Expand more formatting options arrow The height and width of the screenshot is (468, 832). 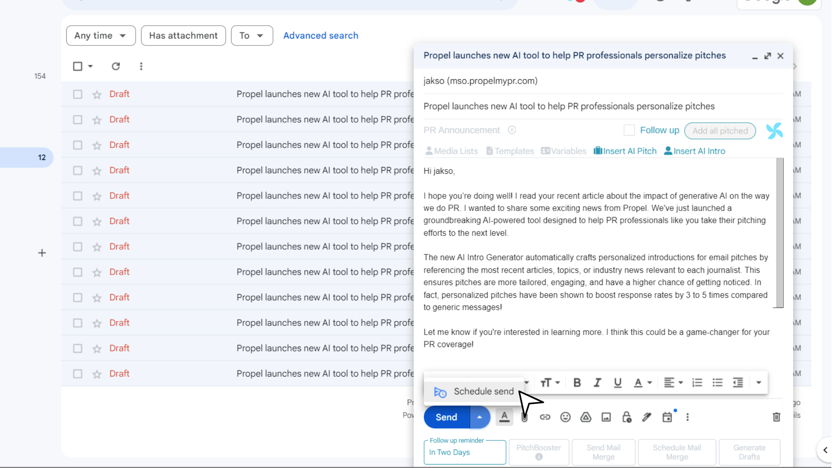pyautogui.click(x=758, y=383)
